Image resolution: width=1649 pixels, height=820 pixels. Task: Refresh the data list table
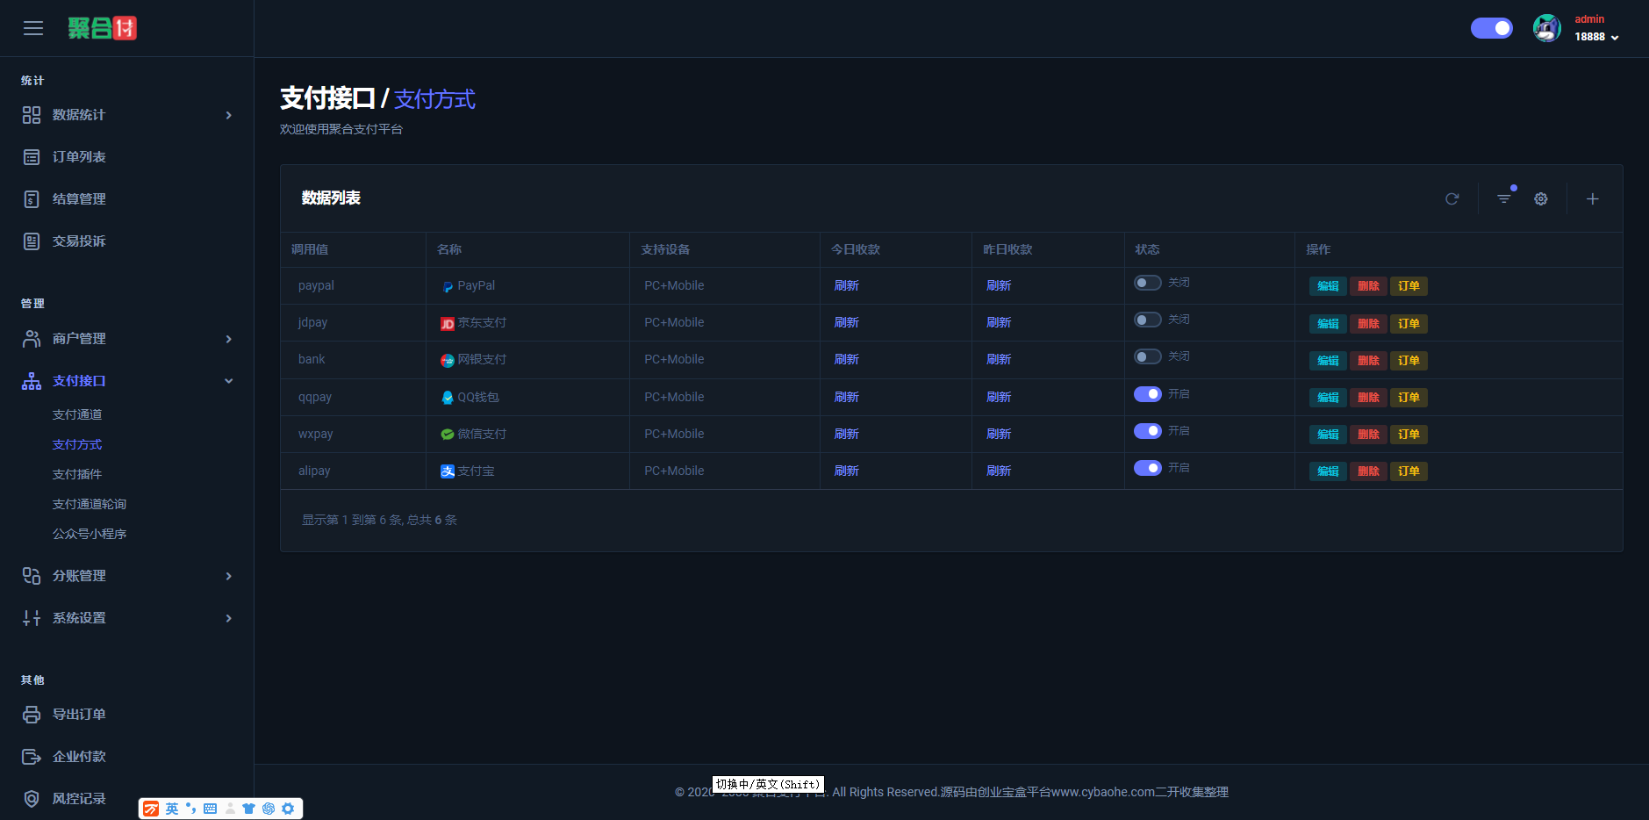[1452, 199]
